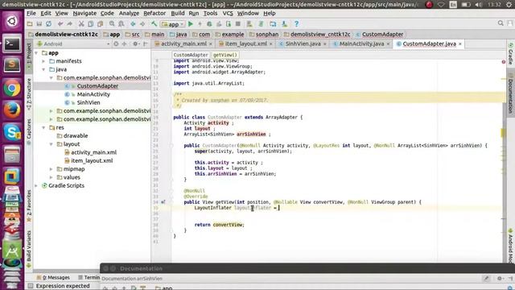Open the File menu
The height and width of the screenshot is (290, 515).
(31, 14)
